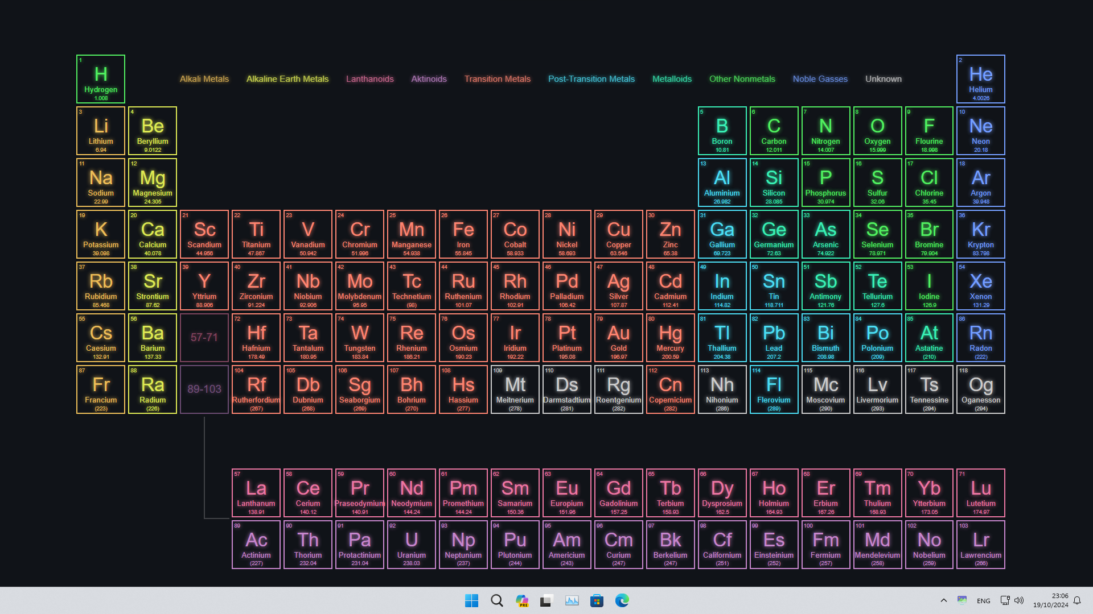
Task: Select the Helium element tile
Action: click(x=981, y=79)
